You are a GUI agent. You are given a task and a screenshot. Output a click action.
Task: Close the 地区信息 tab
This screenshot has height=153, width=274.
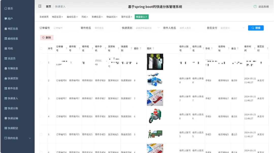click(x=62, y=17)
